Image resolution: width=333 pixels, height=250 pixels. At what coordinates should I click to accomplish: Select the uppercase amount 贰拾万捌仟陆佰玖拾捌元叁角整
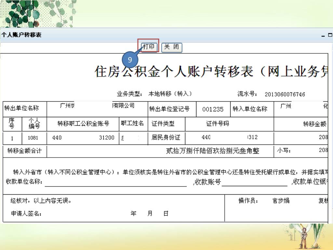(213, 151)
